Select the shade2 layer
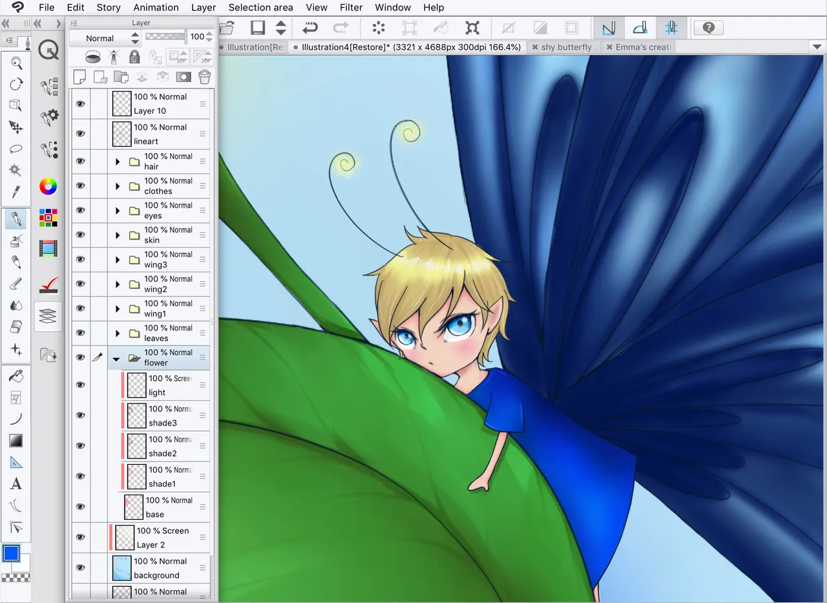This screenshot has width=827, height=603. (x=165, y=446)
